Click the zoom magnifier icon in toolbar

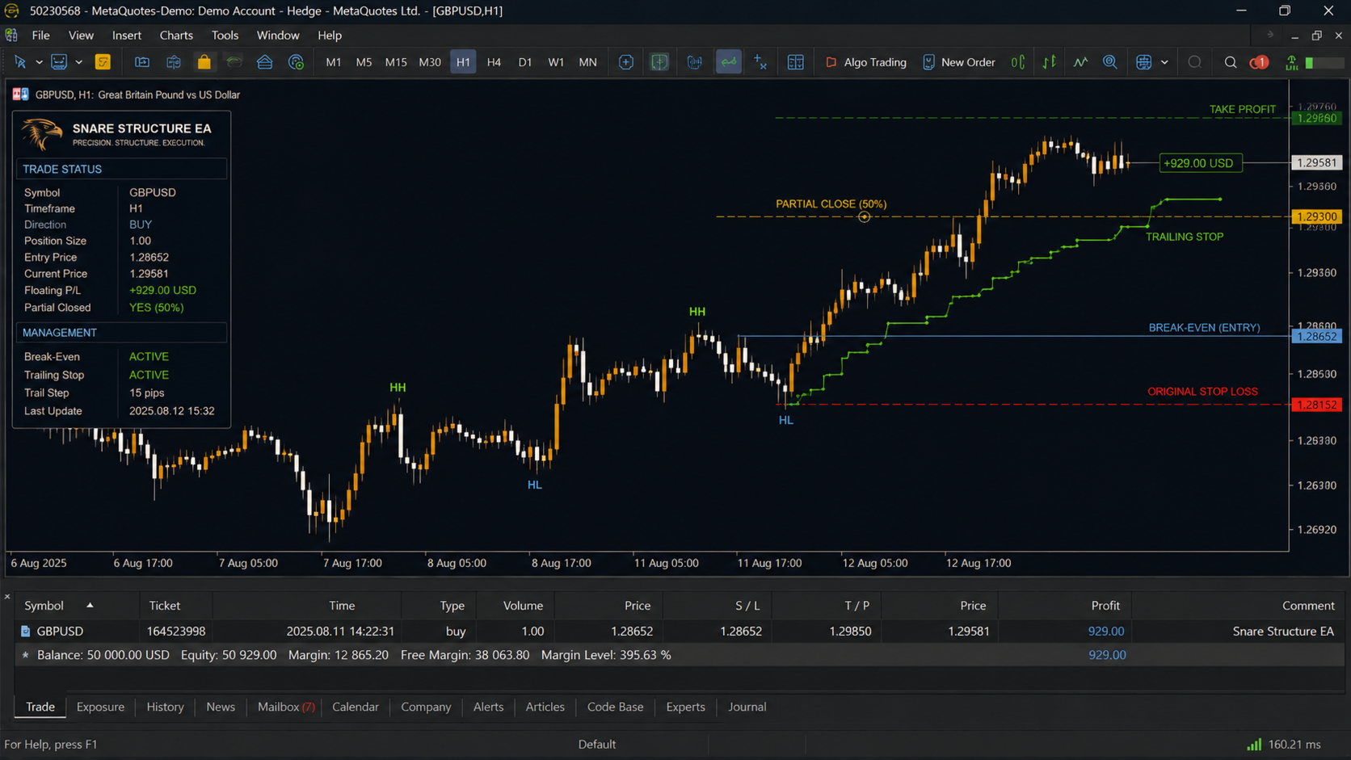(1110, 62)
